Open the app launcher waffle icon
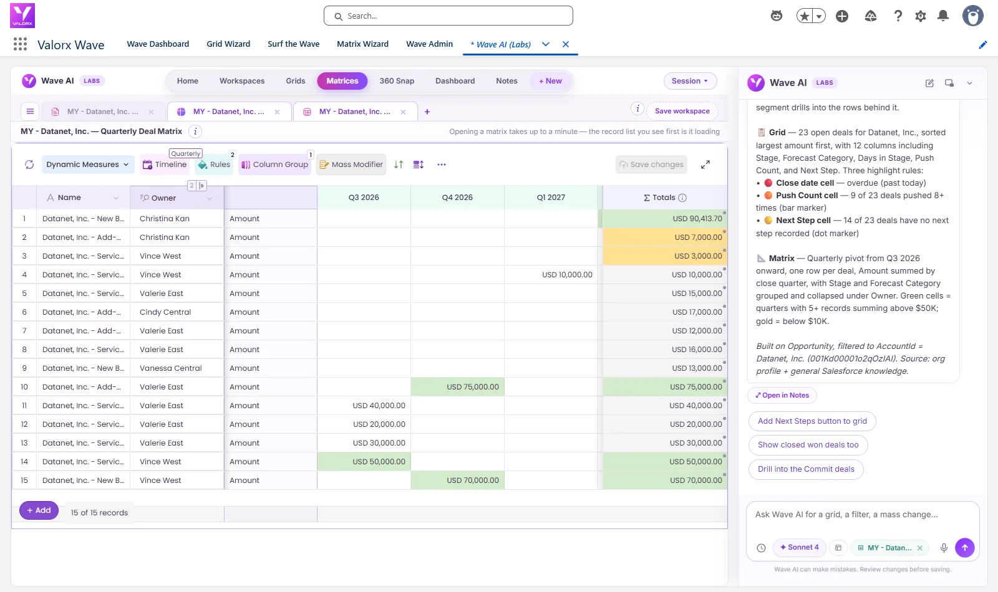Screen dimensions: 998x592 (20, 44)
